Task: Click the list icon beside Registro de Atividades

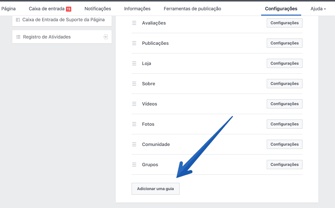Action: pos(18,37)
